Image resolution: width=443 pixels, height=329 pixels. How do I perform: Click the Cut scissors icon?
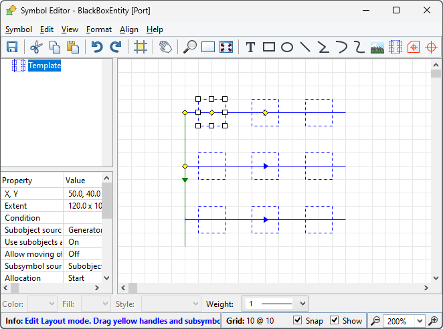tap(36, 47)
